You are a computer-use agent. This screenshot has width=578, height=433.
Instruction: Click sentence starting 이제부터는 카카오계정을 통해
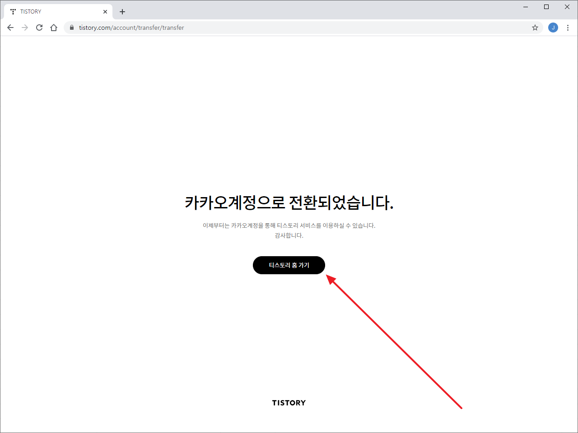289,226
